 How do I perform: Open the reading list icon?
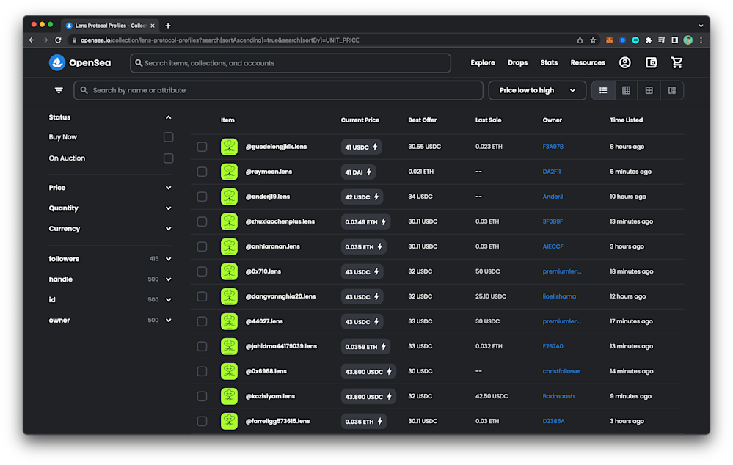click(662, 40)
